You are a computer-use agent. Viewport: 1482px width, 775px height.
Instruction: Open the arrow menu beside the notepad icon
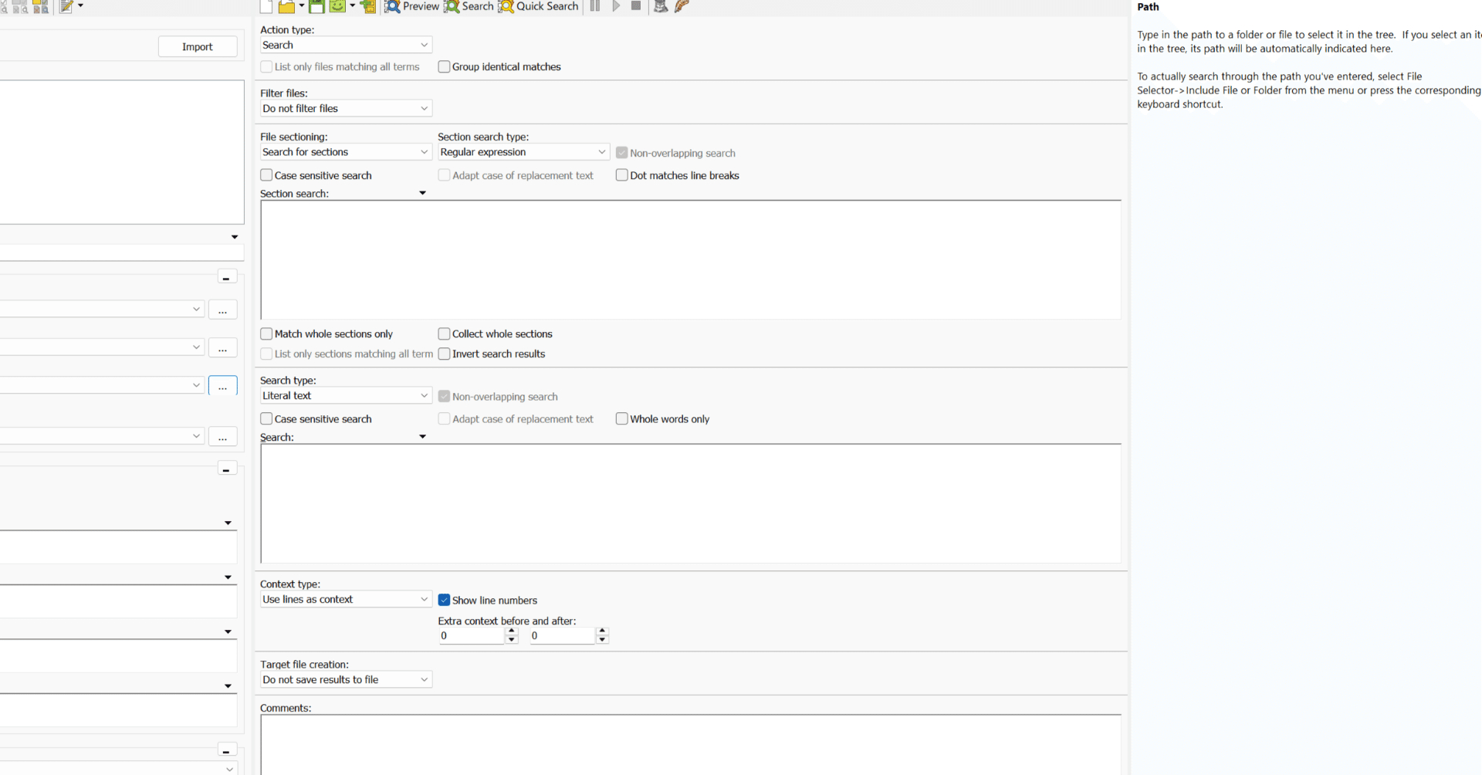coord(80,6)
